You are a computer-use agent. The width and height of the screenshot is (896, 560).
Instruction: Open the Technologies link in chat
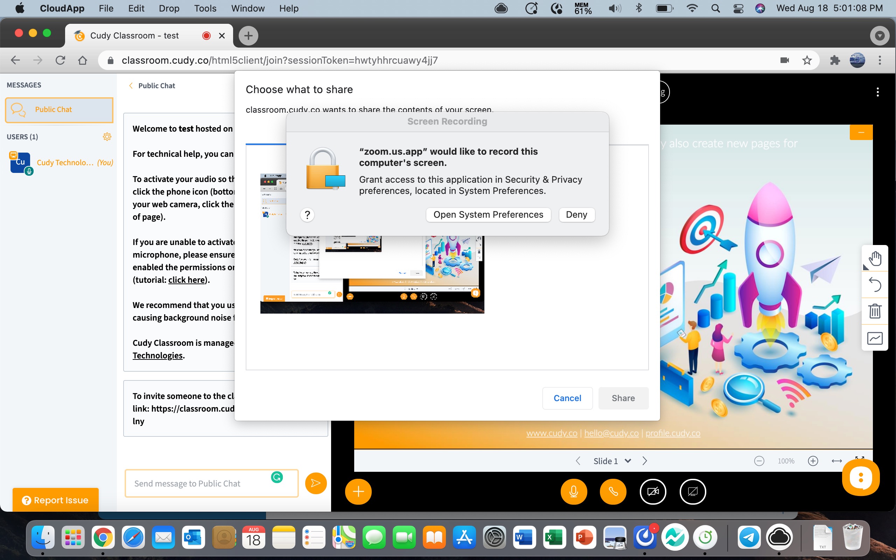pos(157,356)
